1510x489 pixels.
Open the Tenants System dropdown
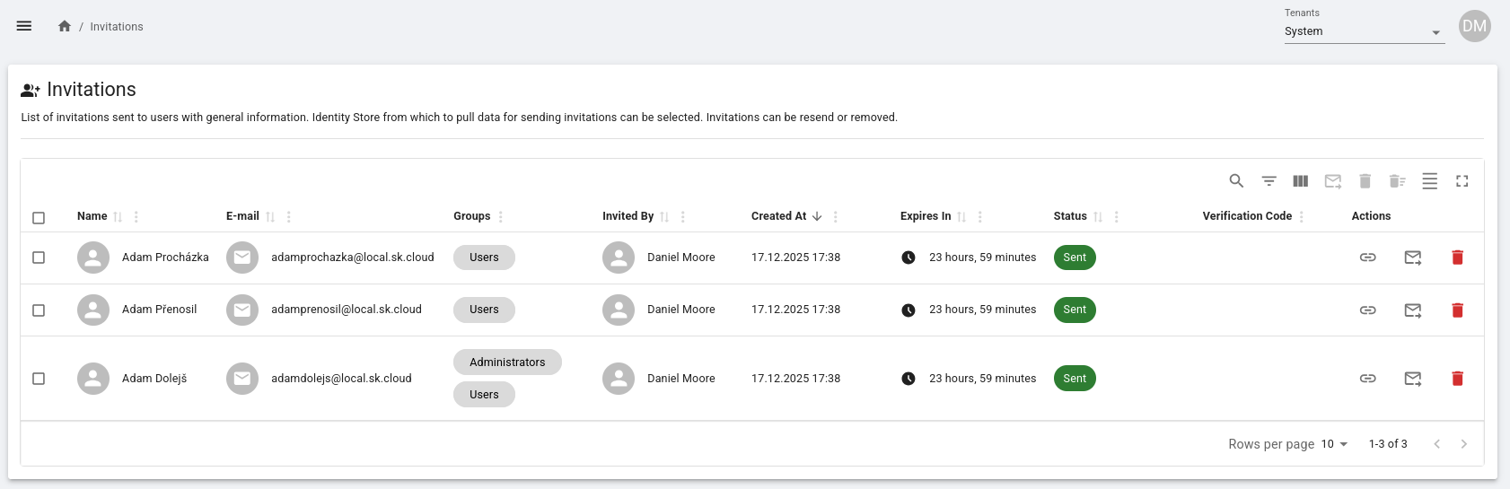1364,31
